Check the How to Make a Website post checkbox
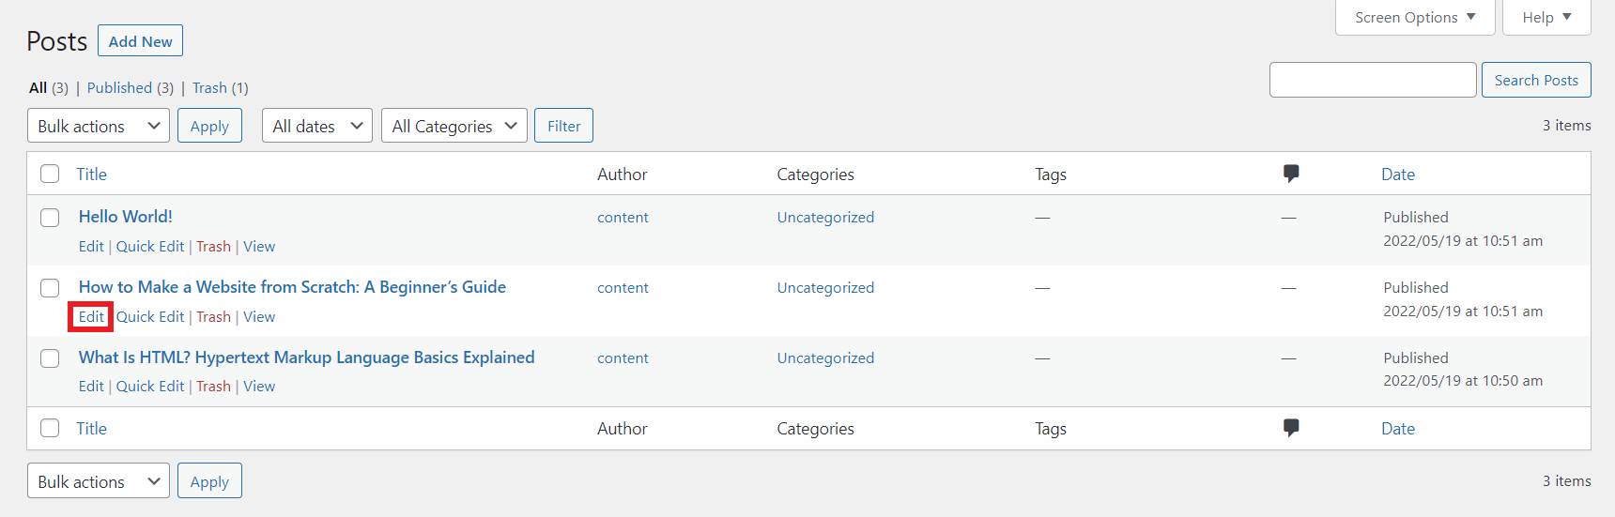This screenshot has height=517, width=1615. tap(50, 288)
